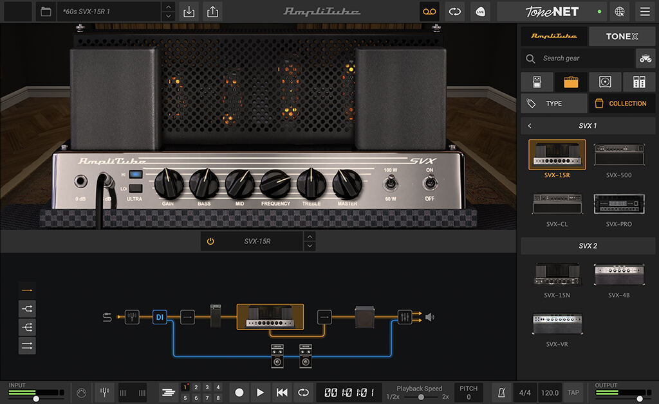Open the amp model selector arrows below SVX-15R
Image resolution: width=659 pixels, height=404 pixels.
coord(310,242)
